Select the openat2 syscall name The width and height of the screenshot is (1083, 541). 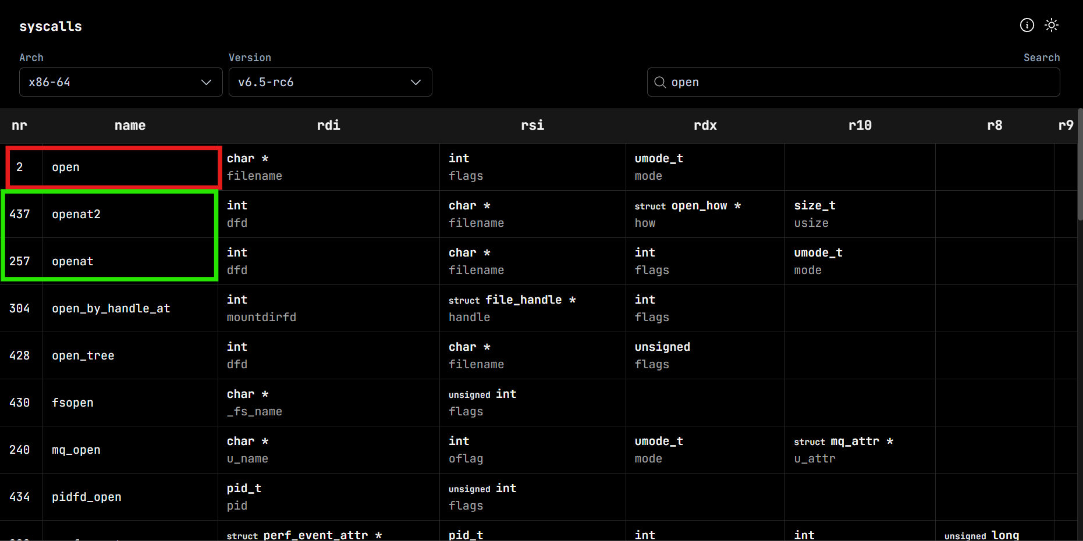pos(76,215)
